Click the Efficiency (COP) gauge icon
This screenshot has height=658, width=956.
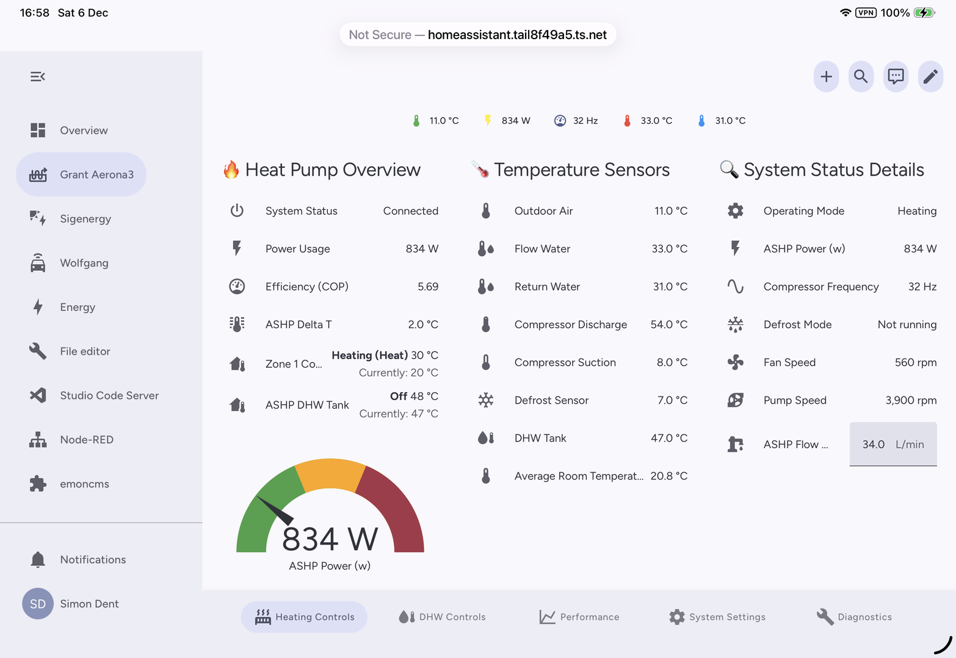tap(237, 287)
